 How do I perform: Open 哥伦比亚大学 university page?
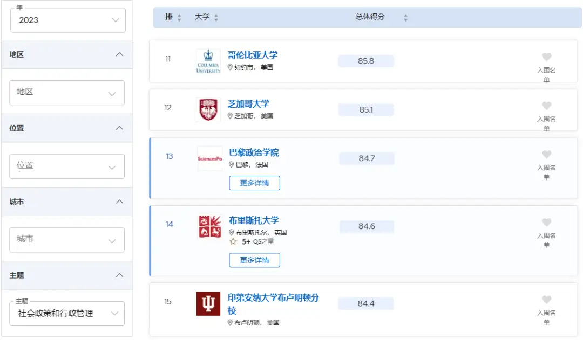tap(253, 55)
